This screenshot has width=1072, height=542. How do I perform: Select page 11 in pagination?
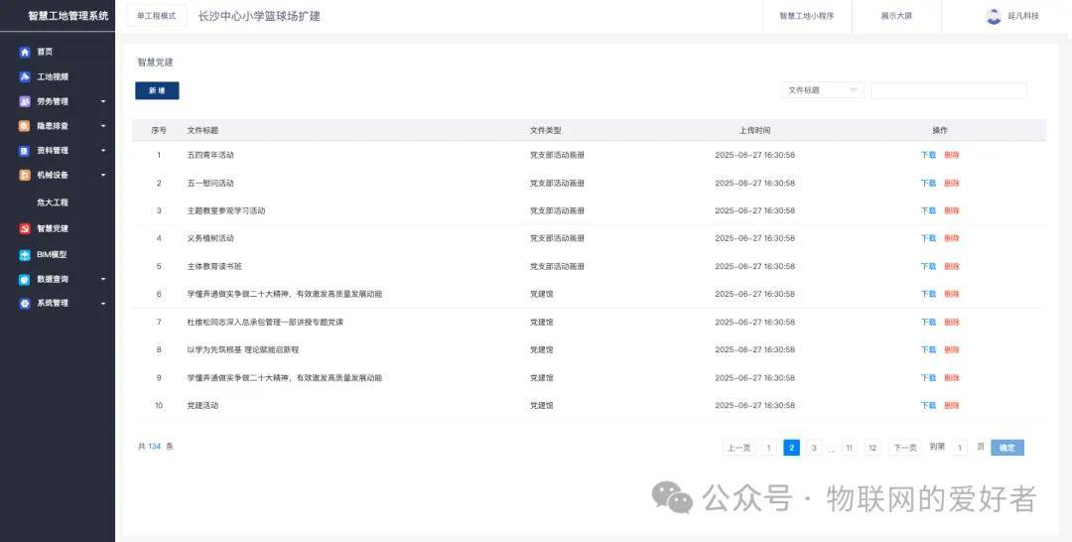(x=849, y=448)
